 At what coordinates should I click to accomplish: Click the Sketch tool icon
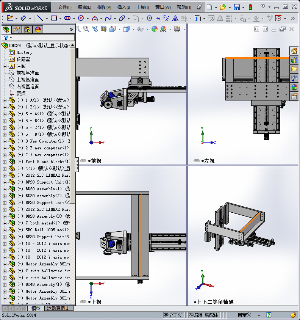point(10,18)
